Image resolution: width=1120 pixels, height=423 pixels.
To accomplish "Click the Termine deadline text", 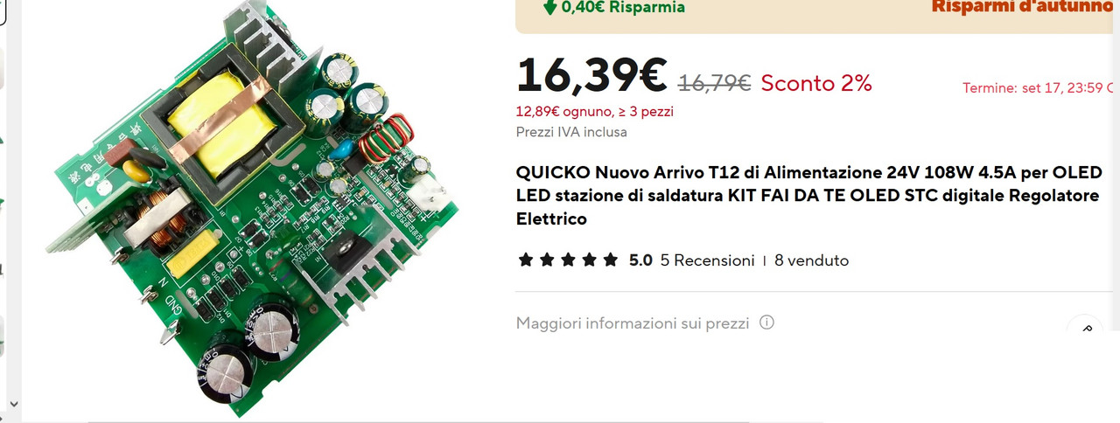I will [1039, 88].
